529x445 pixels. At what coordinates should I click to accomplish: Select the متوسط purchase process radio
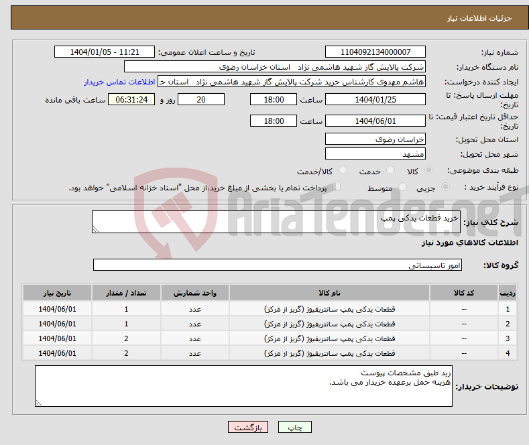[402, 187]
